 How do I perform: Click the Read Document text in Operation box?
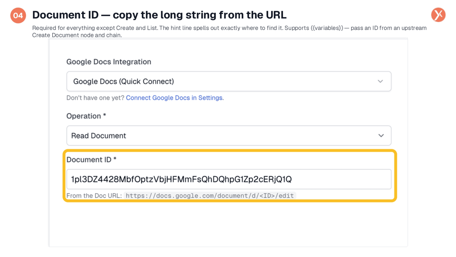tap(99, 136)
